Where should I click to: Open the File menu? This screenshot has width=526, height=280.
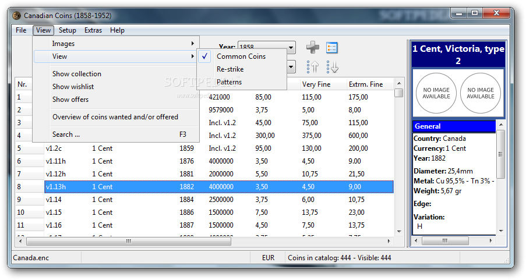(x=21, y=30)
